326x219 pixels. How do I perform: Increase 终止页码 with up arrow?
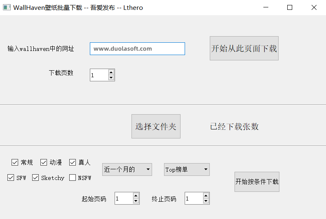point(206,196)
